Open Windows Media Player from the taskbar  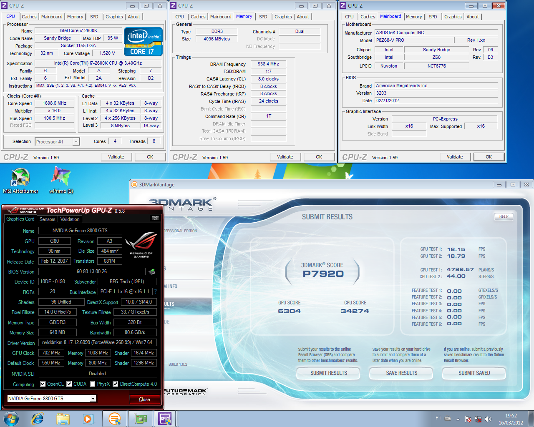point(88,419)
